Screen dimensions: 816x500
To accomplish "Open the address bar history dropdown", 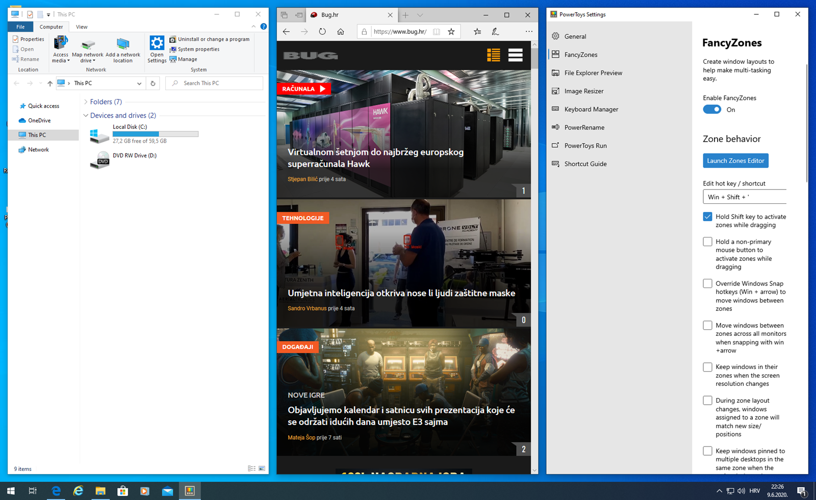I will click(139, 84).
